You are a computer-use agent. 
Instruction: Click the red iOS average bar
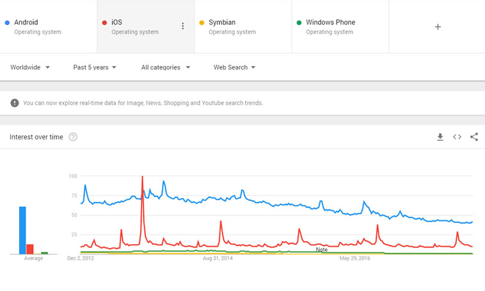click(30, 249)
